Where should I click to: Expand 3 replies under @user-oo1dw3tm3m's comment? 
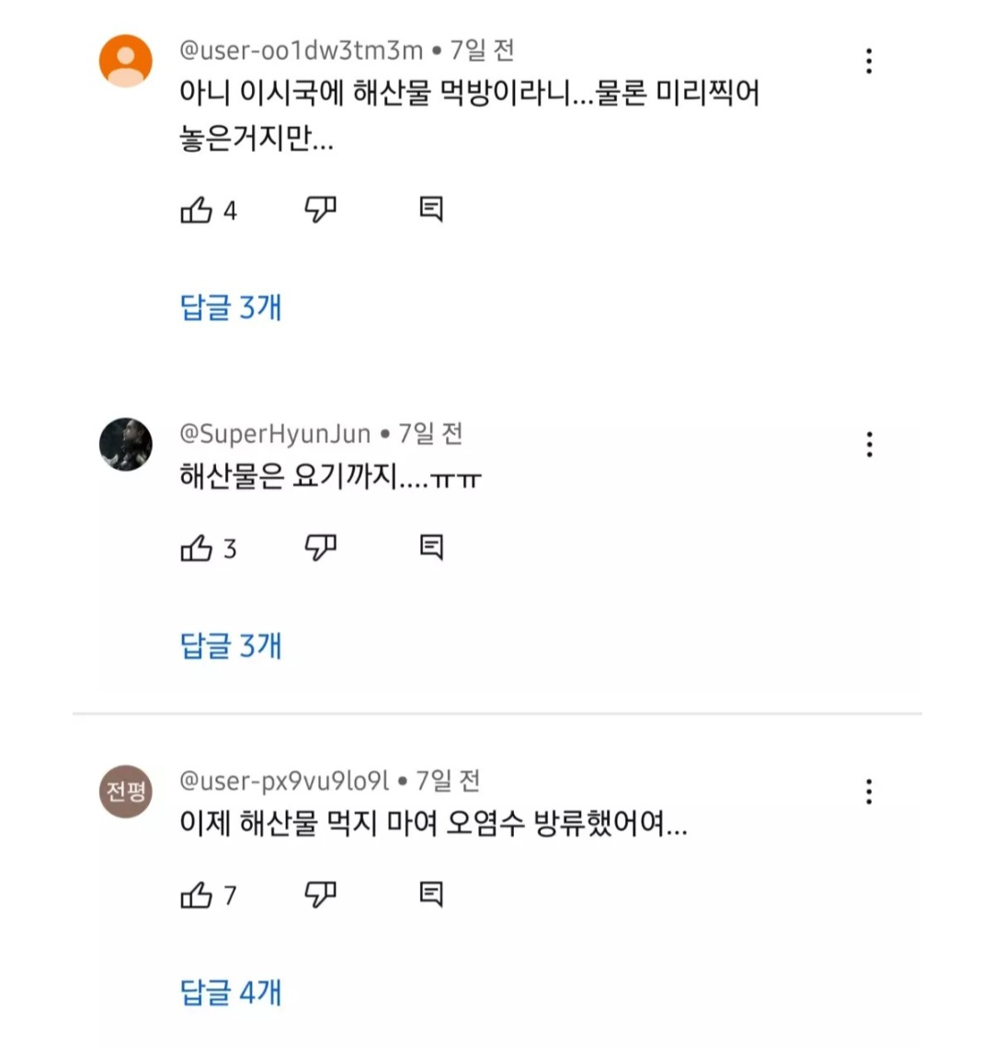tap(231, 307)
